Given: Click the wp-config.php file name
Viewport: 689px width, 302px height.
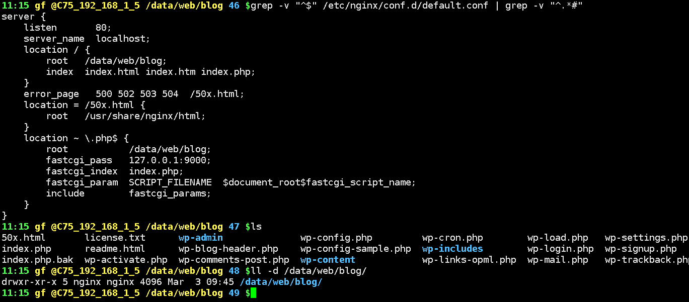Looking at the screenshot, I should pos(336,238).
